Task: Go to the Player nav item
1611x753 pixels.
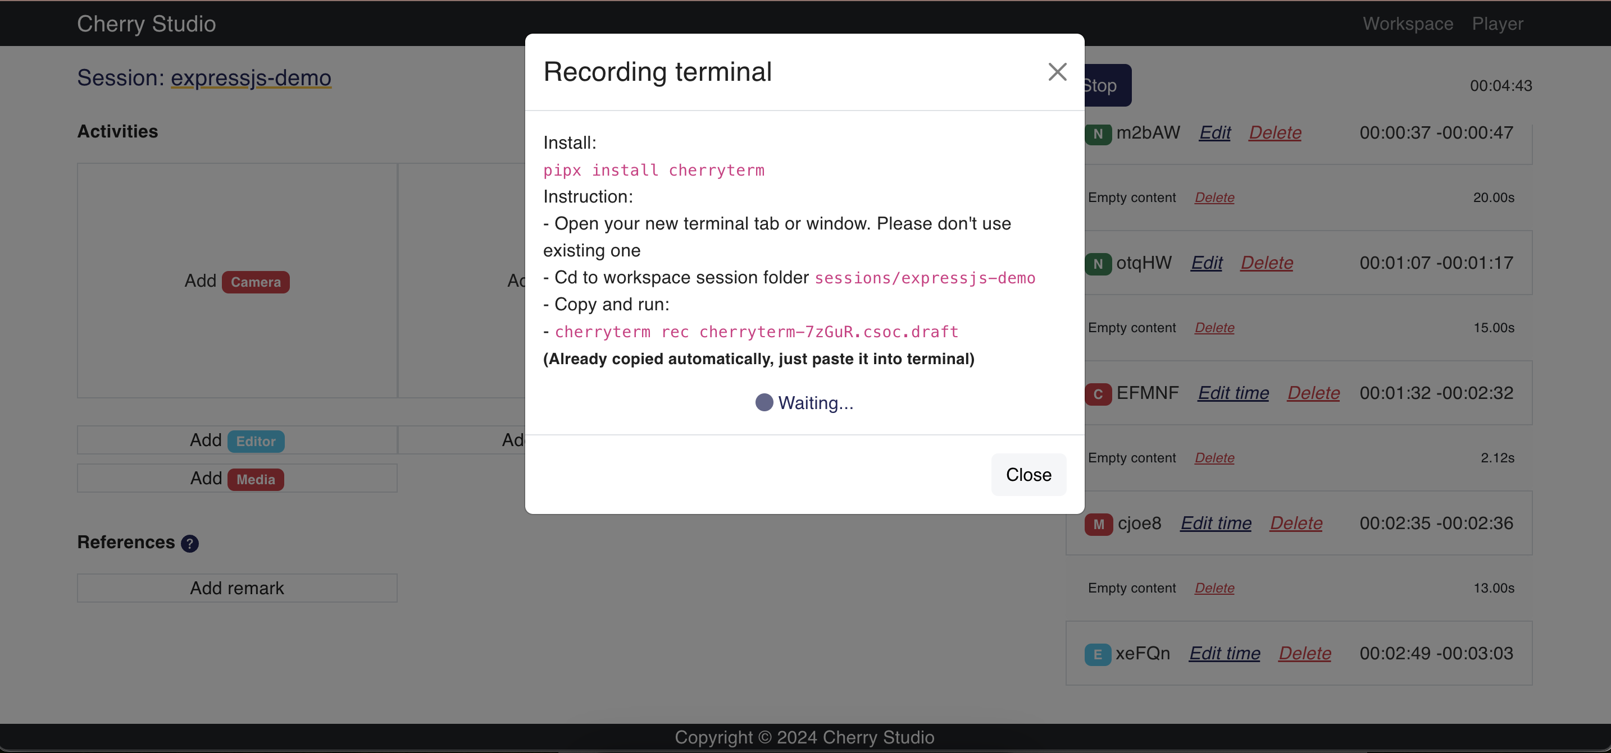Action: (x=1497, y=24)
